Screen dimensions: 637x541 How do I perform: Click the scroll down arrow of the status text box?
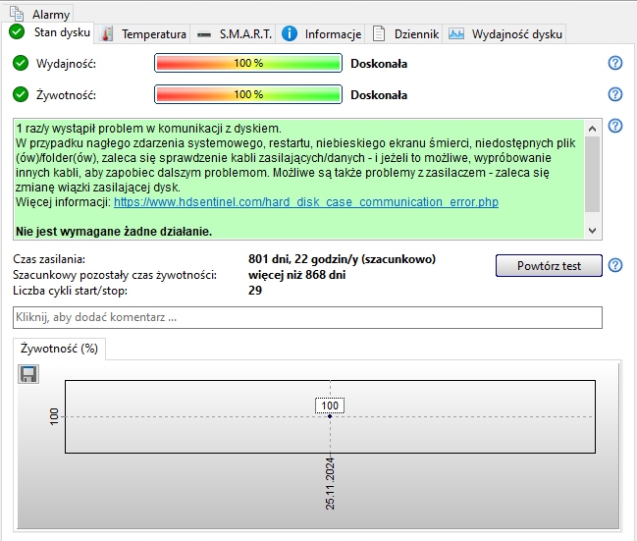592,231
